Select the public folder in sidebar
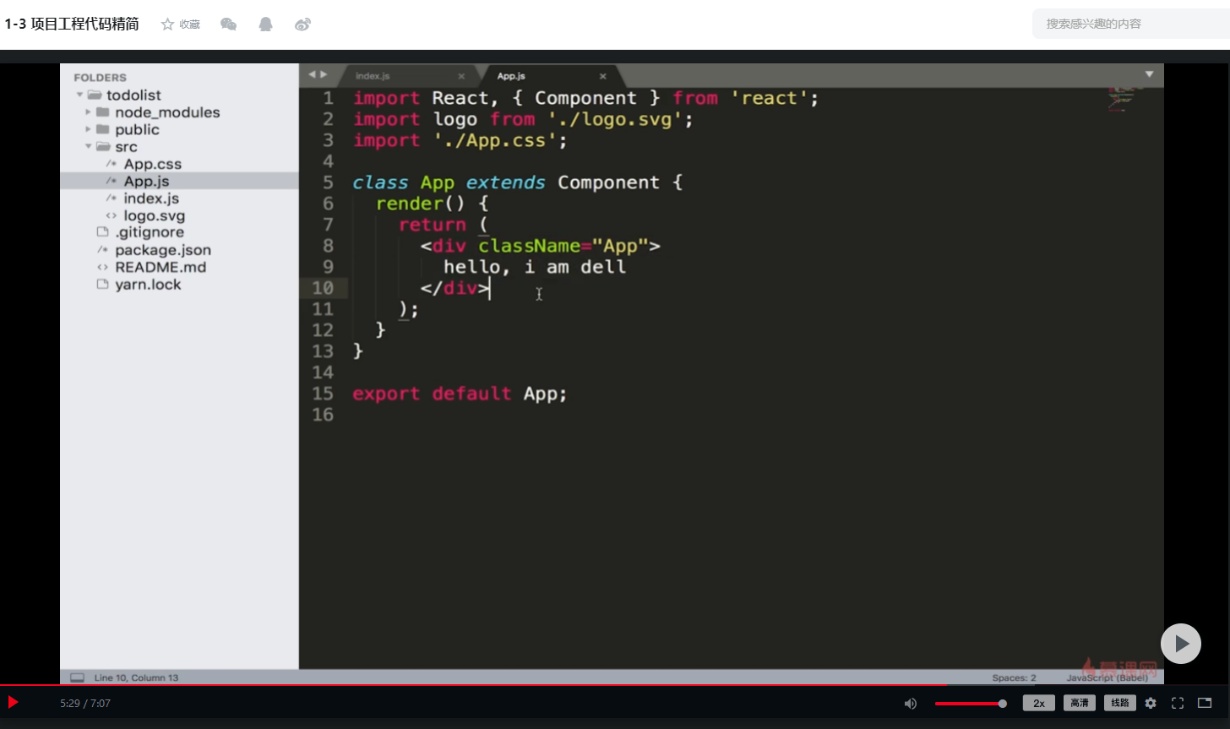Image resolution: width=1230 pixels, height=729 pixels. click(137, 129)
